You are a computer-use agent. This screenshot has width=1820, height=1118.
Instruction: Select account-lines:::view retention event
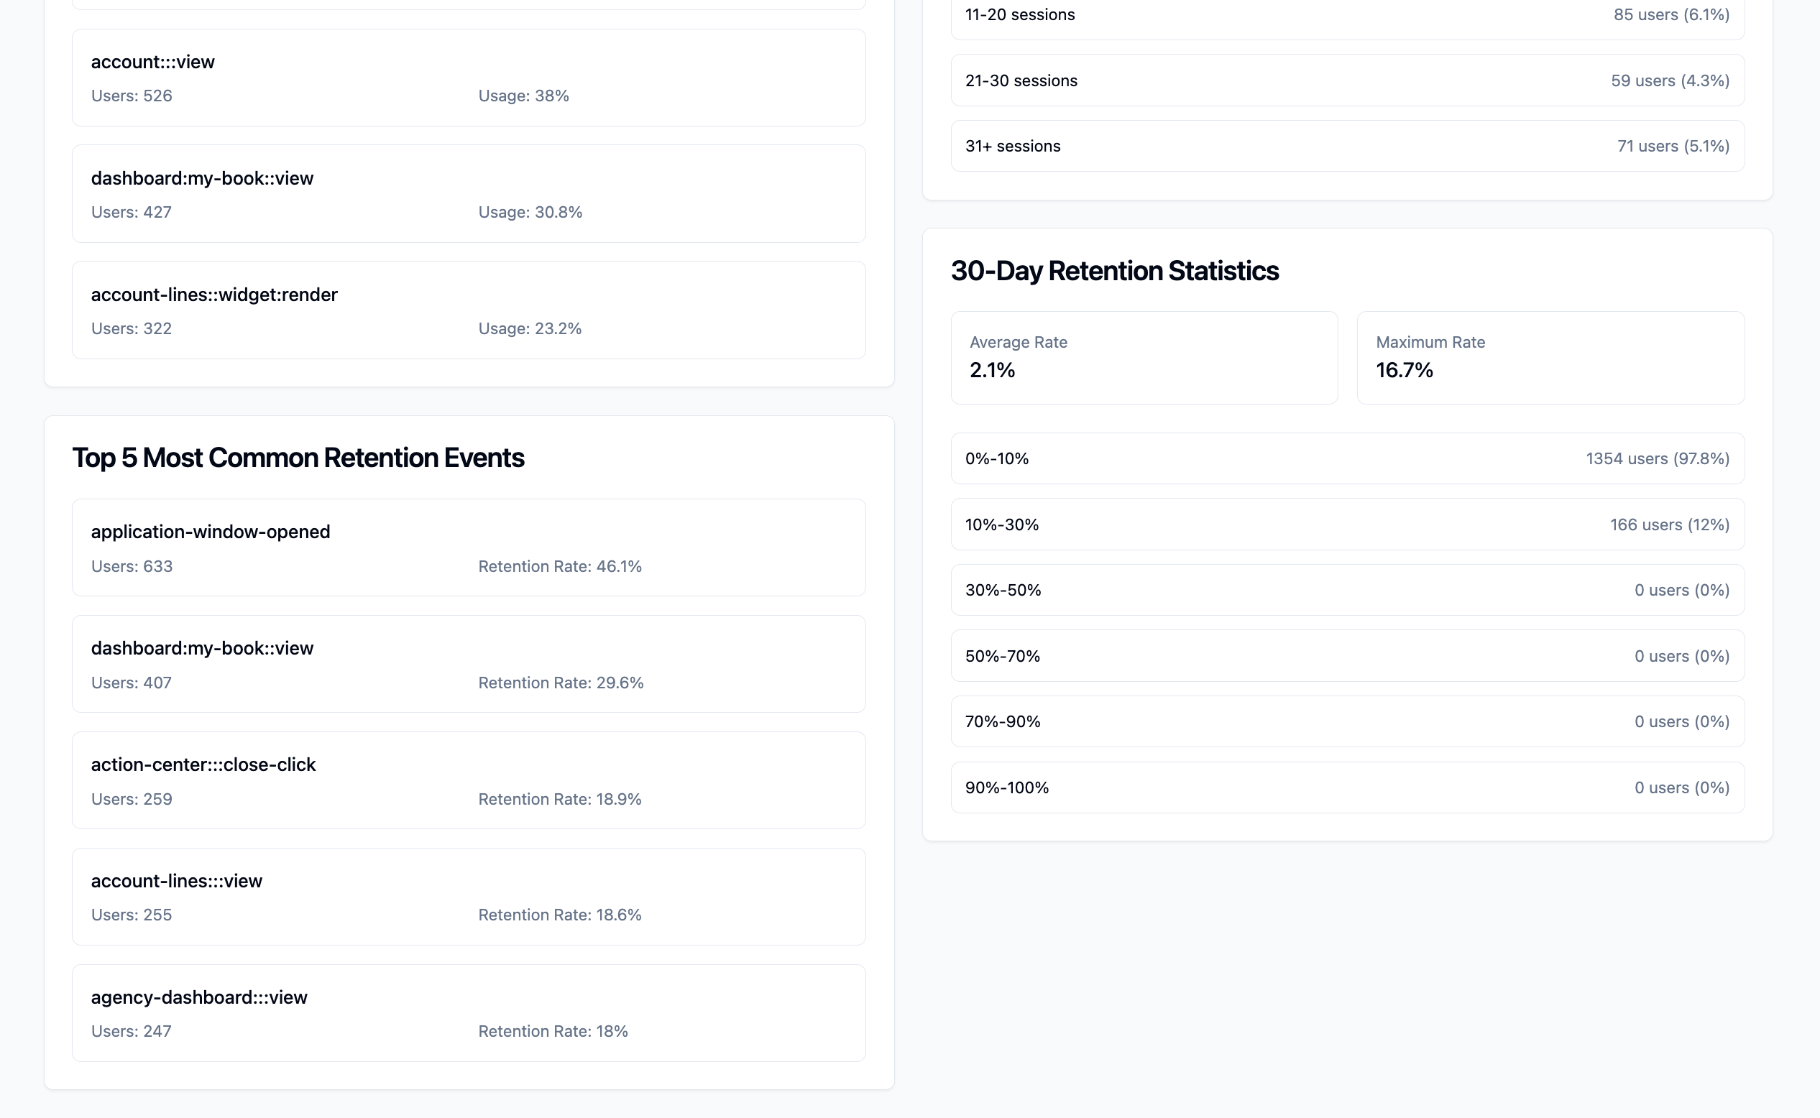(x=468, y=896)
